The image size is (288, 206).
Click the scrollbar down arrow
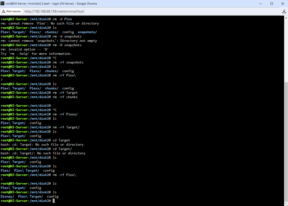click(x=286, y=204)
